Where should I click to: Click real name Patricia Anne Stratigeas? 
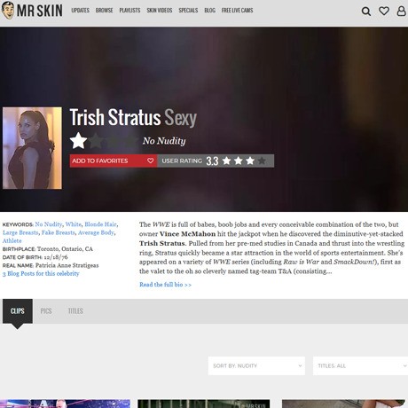(67, 265)
